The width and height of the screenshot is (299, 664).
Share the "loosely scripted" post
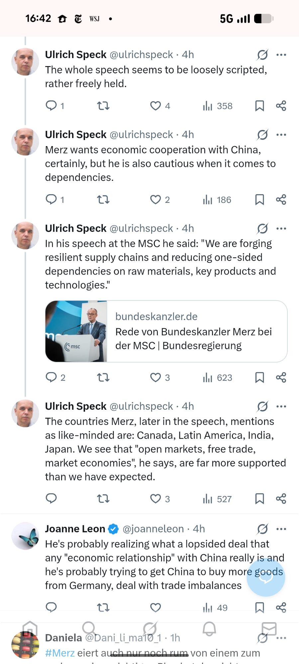coord(281,106)
